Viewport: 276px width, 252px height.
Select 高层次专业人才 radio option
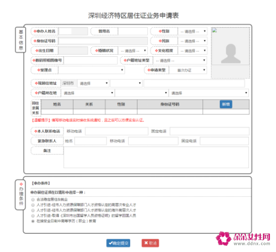pyautogui.click(x=33, y=205)
